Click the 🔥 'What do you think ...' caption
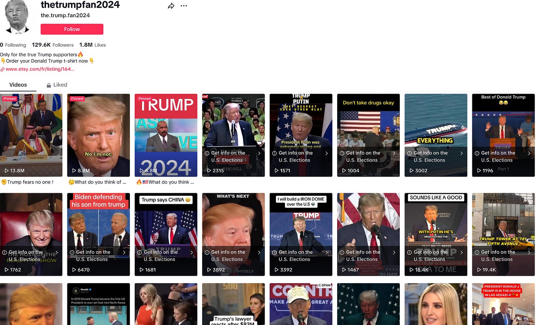 (165, 182)
